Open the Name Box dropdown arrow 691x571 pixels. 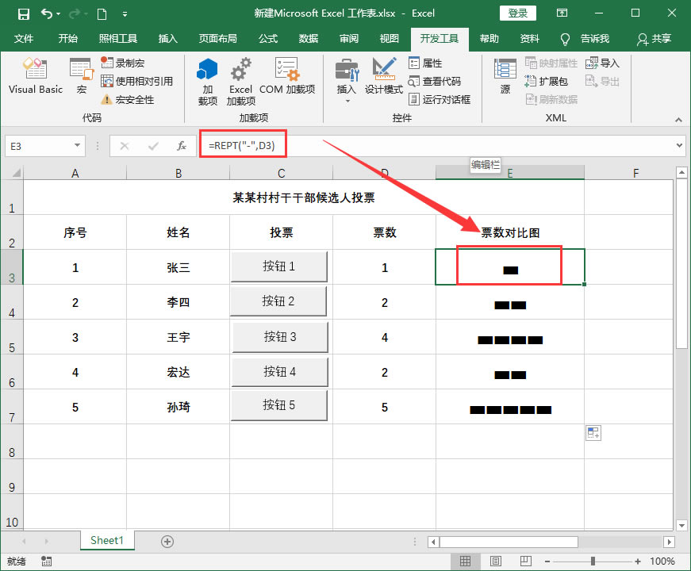click(77, 146)
